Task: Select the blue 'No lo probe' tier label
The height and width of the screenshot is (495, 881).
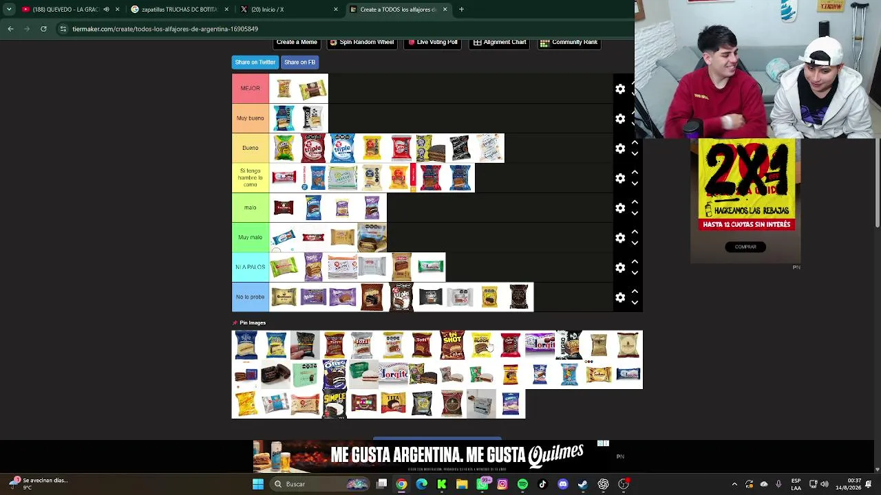Action: (251, 297)
